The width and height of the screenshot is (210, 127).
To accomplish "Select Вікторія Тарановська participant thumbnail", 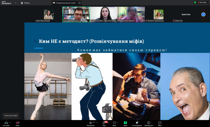I will click(x=159, y=14).
